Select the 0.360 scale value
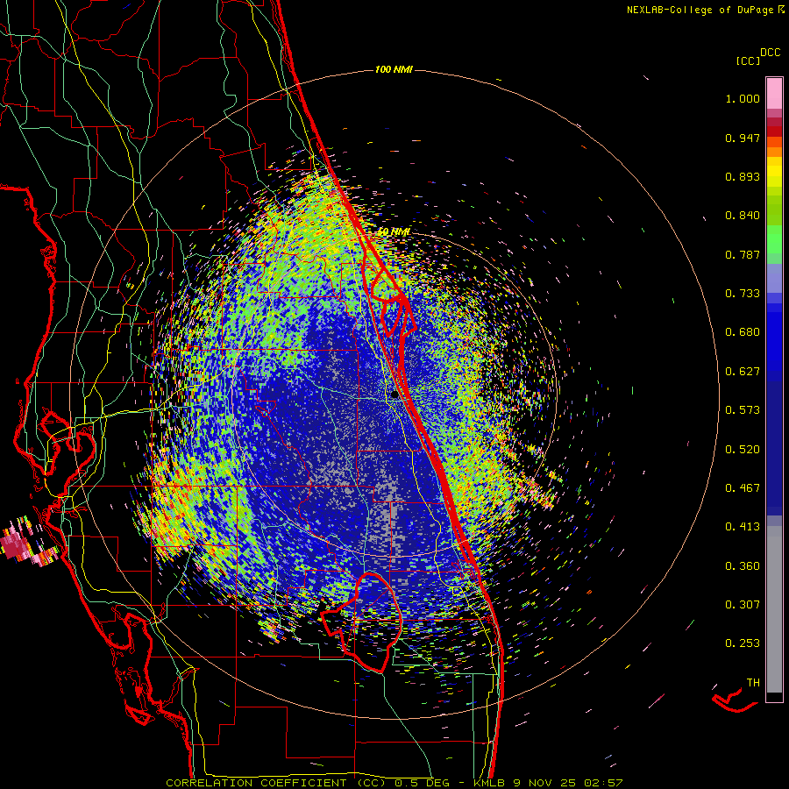Image resolution: width=789 pixels, height=789 pixels. click(743, 566)
